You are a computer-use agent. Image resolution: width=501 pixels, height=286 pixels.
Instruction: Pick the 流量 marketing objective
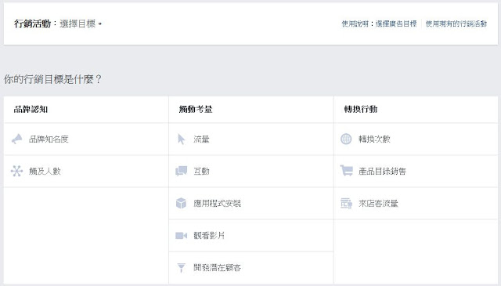point(251,139)
